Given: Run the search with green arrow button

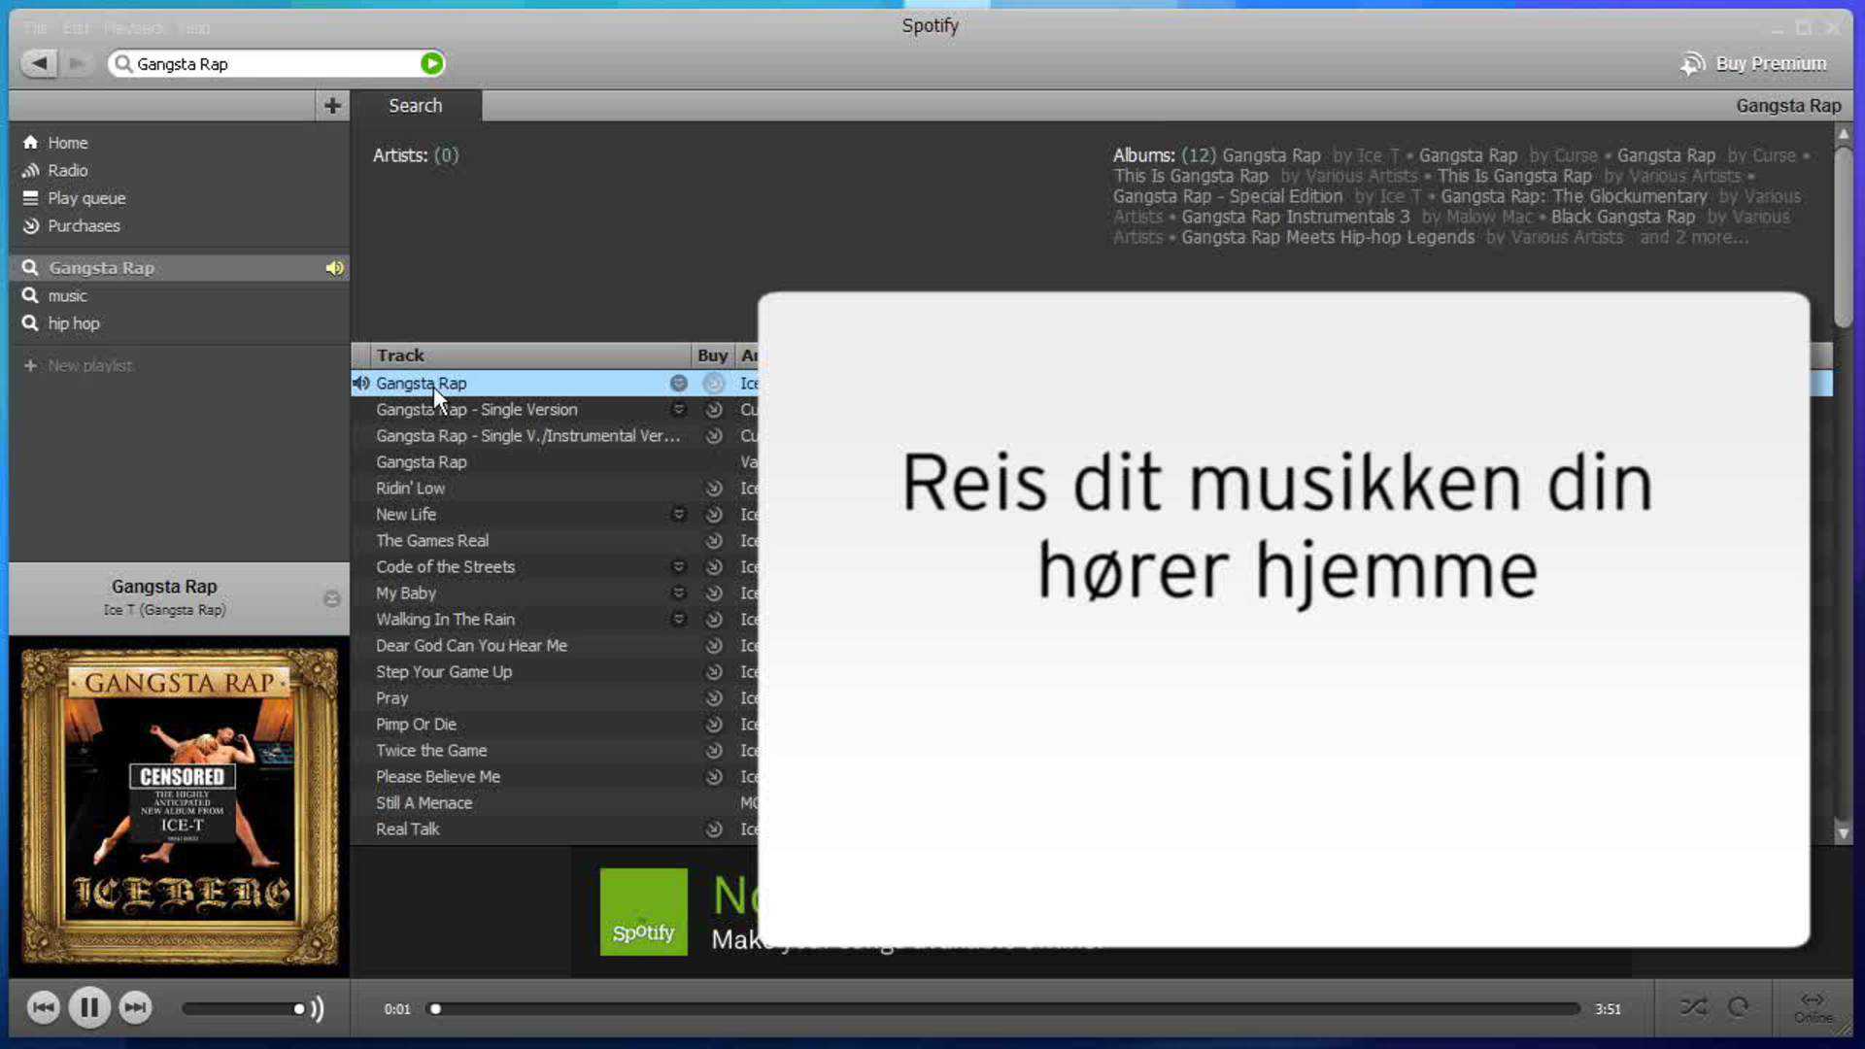Looking at the screenshot, I should click(431, 63).
